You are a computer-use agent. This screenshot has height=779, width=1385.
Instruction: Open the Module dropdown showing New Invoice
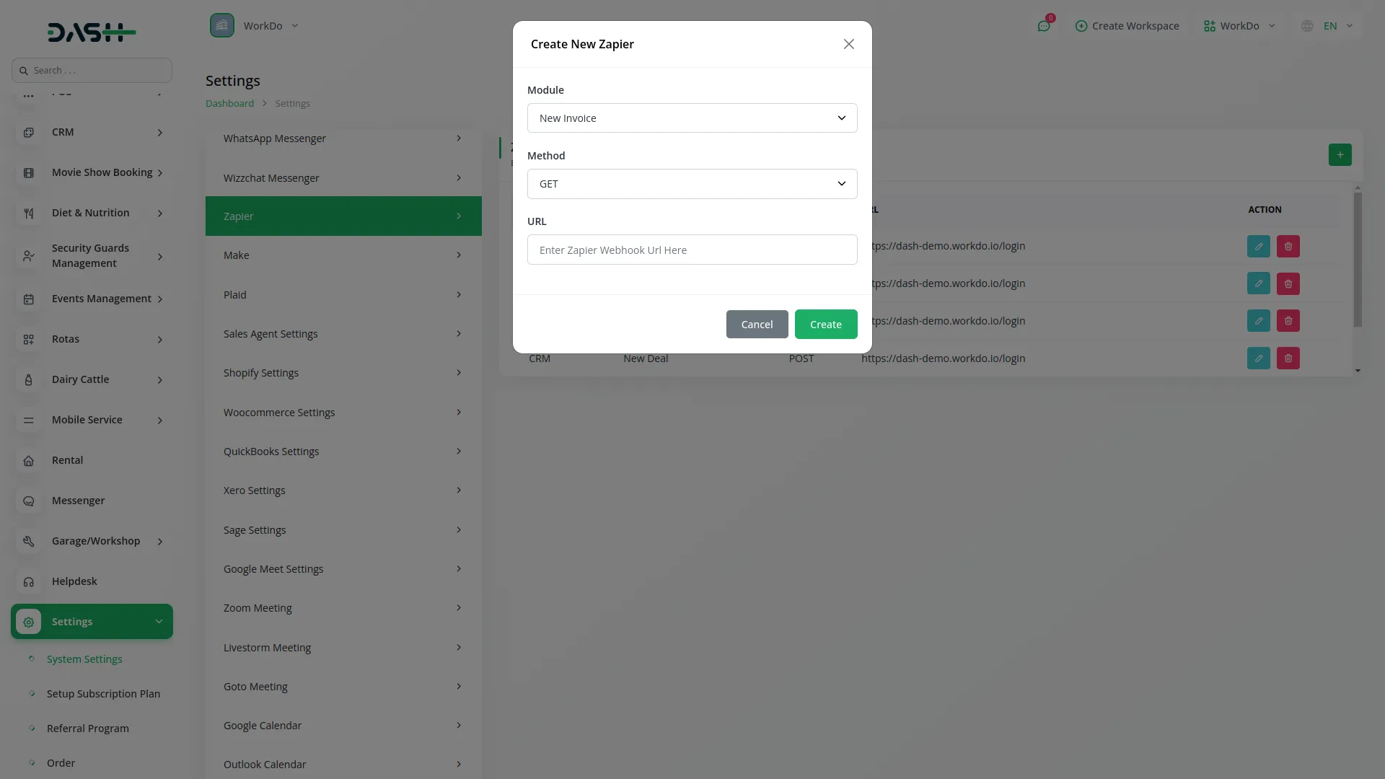[x=692, y=118]
